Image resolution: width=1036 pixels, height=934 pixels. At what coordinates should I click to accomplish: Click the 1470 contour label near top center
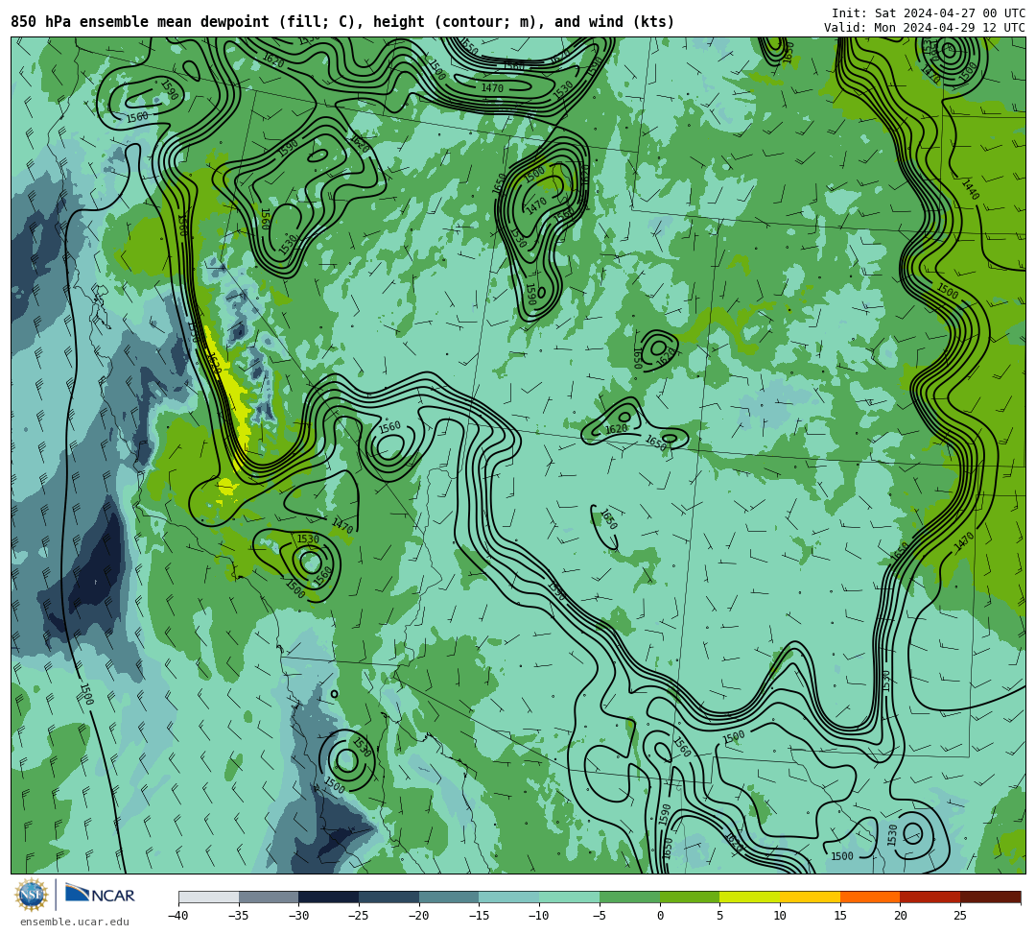492,88
